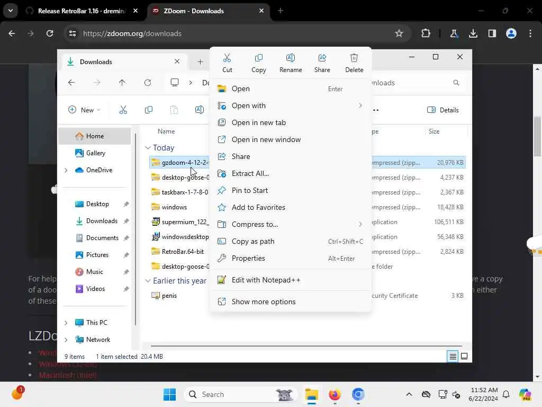Switch to details list view icon
The height and width of the screenshot is (407, 542).
coord(453,356)
